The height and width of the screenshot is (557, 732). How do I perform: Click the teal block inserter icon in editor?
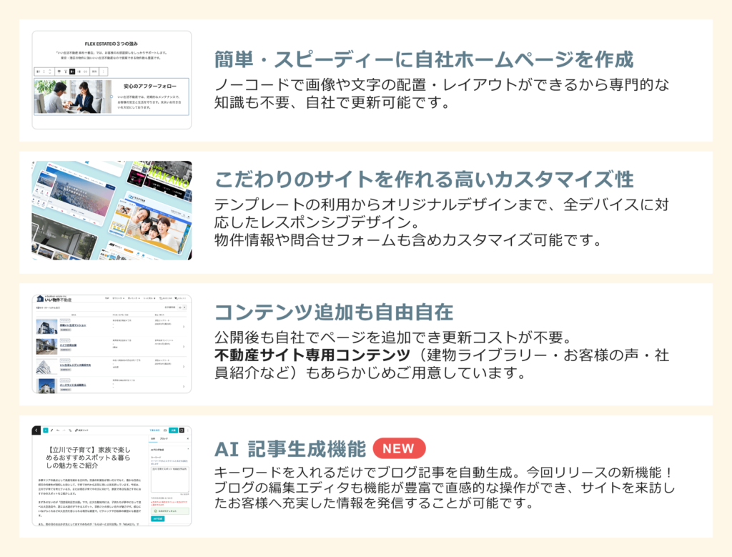[x=46, y=430]
